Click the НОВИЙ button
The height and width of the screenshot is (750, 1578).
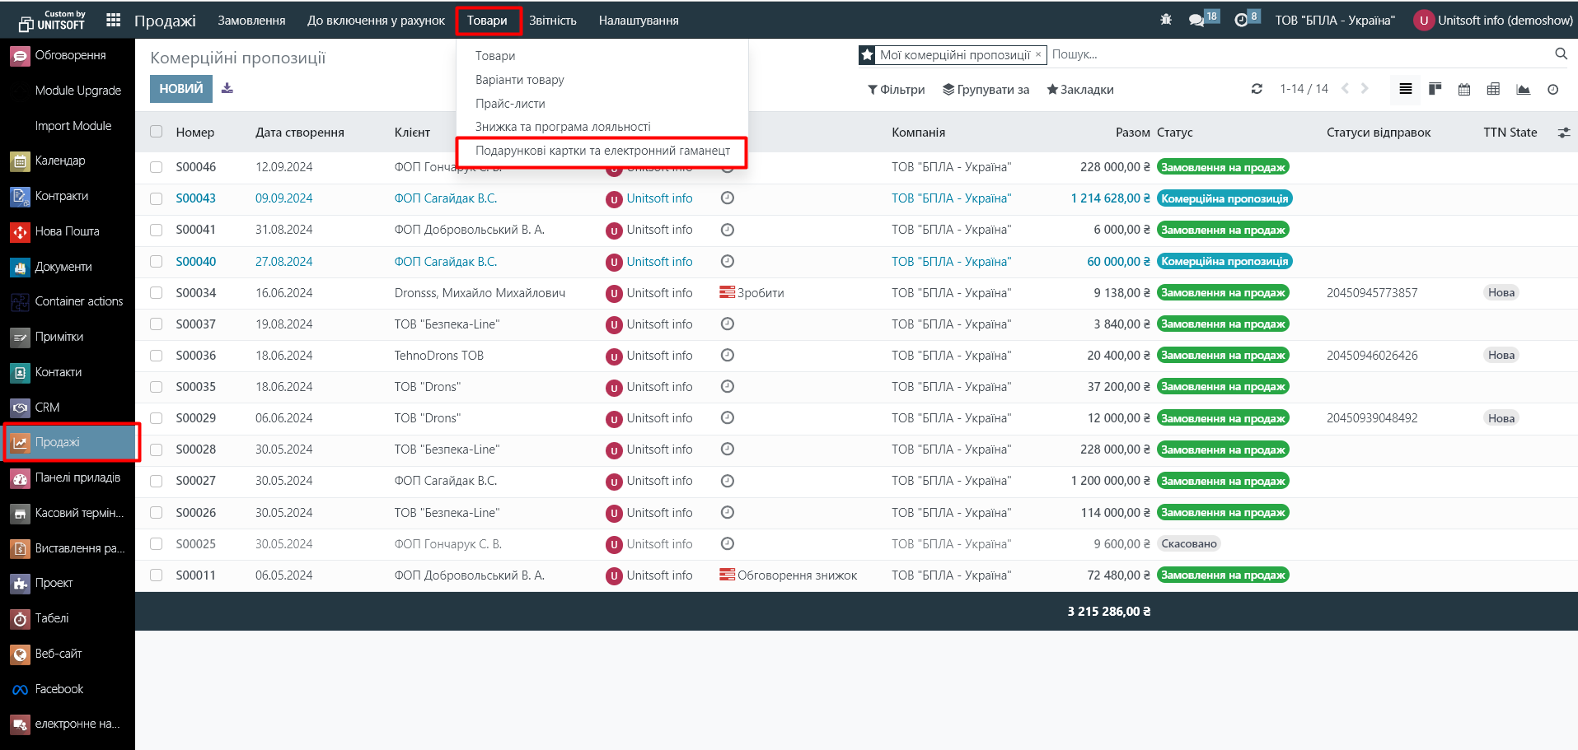pyautogui.click(x=180, y=89)
